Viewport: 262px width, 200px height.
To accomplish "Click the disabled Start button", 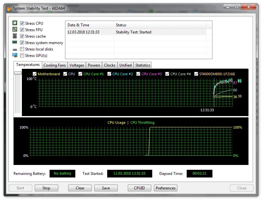I will pos(20,188).
